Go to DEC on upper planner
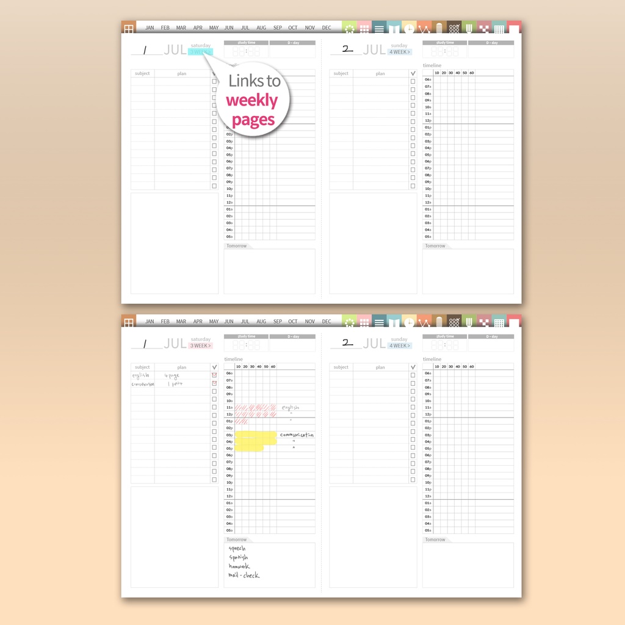 pyautogui.click(x=327, y=28)
